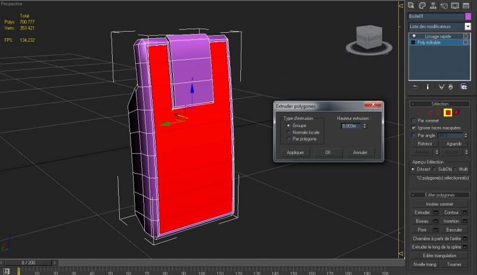Image resolution: width=477 pixels, height=275 pixels.
Task: Expand Poly éditable sub-object tree
Action: (x=413, y=42)
